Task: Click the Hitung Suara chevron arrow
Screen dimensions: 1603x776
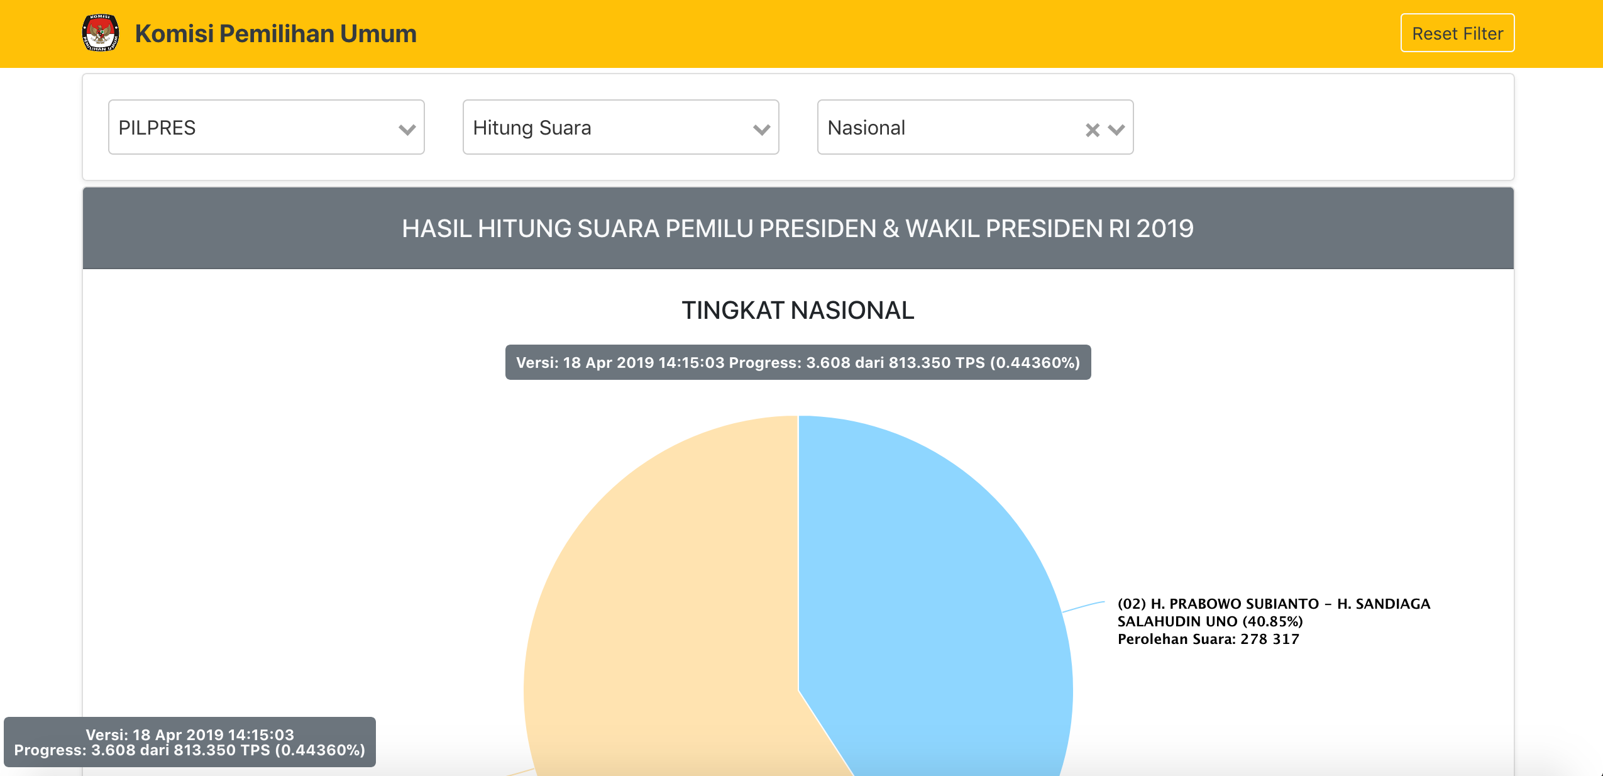Action: click(761, 130)
